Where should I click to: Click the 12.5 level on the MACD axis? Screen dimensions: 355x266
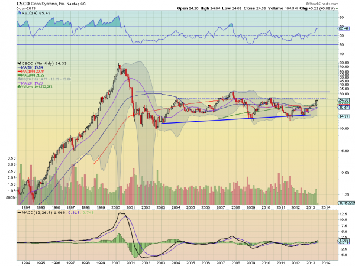pyautogui.click(x=343, y=214)
